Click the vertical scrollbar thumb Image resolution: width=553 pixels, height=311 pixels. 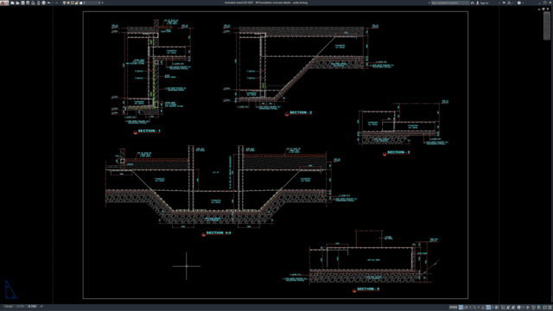547,26
